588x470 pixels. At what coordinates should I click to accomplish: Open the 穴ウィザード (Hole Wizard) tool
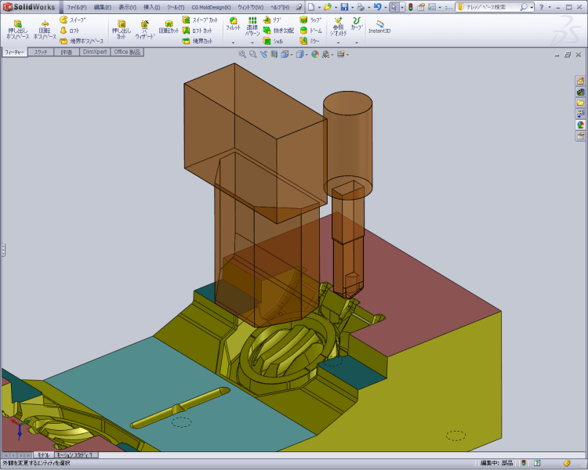[x=145, y=29]
